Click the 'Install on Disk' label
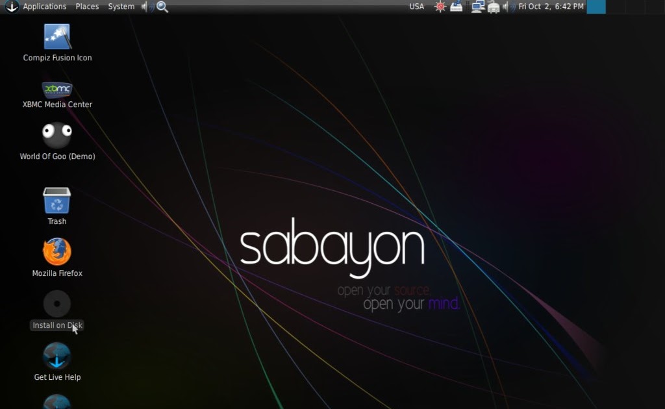This screenshot has height=409, width=665. (57, 325)
